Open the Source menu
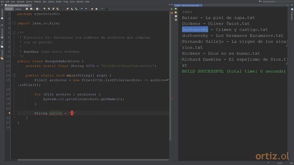Image resolution: width=294 pixels, height=165 pixels. tap(29, 2)
